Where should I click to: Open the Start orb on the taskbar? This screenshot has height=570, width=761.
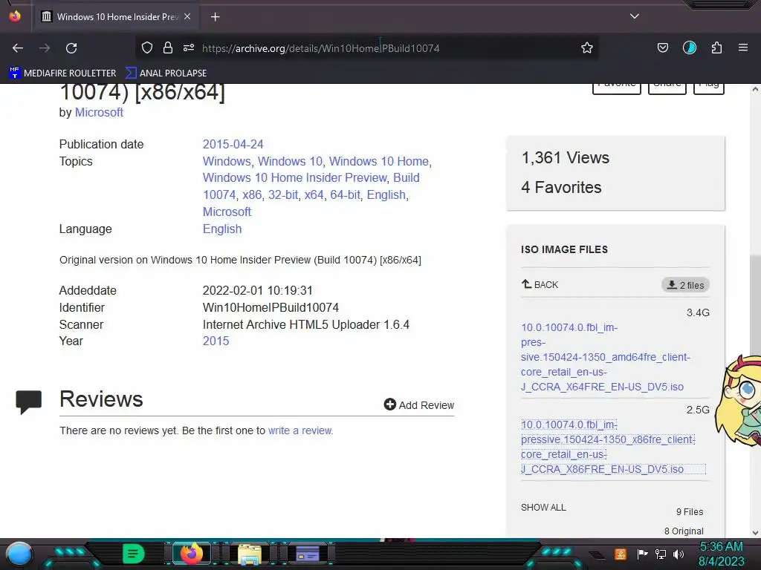[x=19, y=554]
